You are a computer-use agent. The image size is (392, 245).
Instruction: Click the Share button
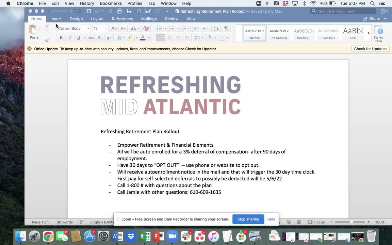point(372,19)
